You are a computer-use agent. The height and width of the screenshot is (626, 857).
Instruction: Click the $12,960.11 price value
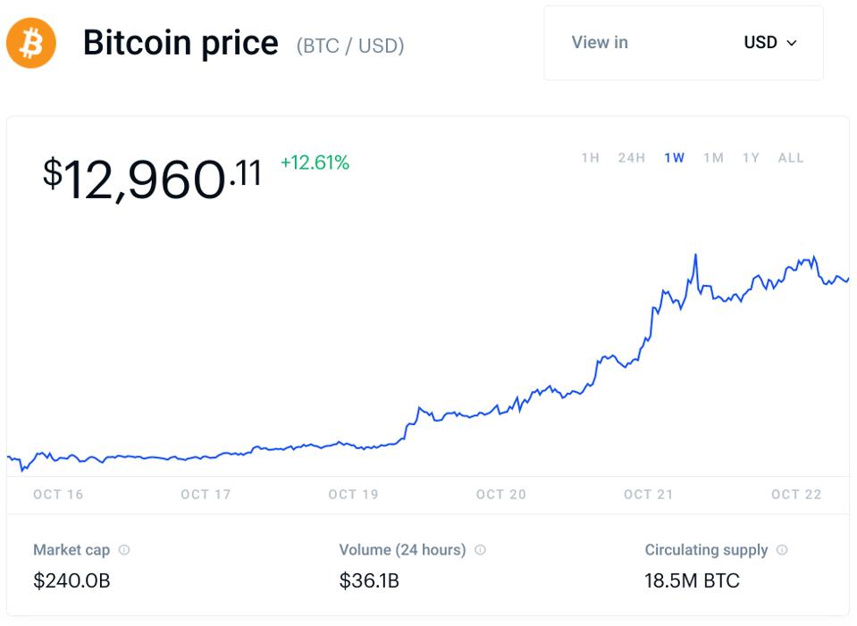[x=152, y=177]
